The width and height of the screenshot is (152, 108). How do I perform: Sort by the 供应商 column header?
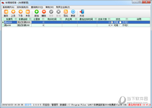(69, 19)
